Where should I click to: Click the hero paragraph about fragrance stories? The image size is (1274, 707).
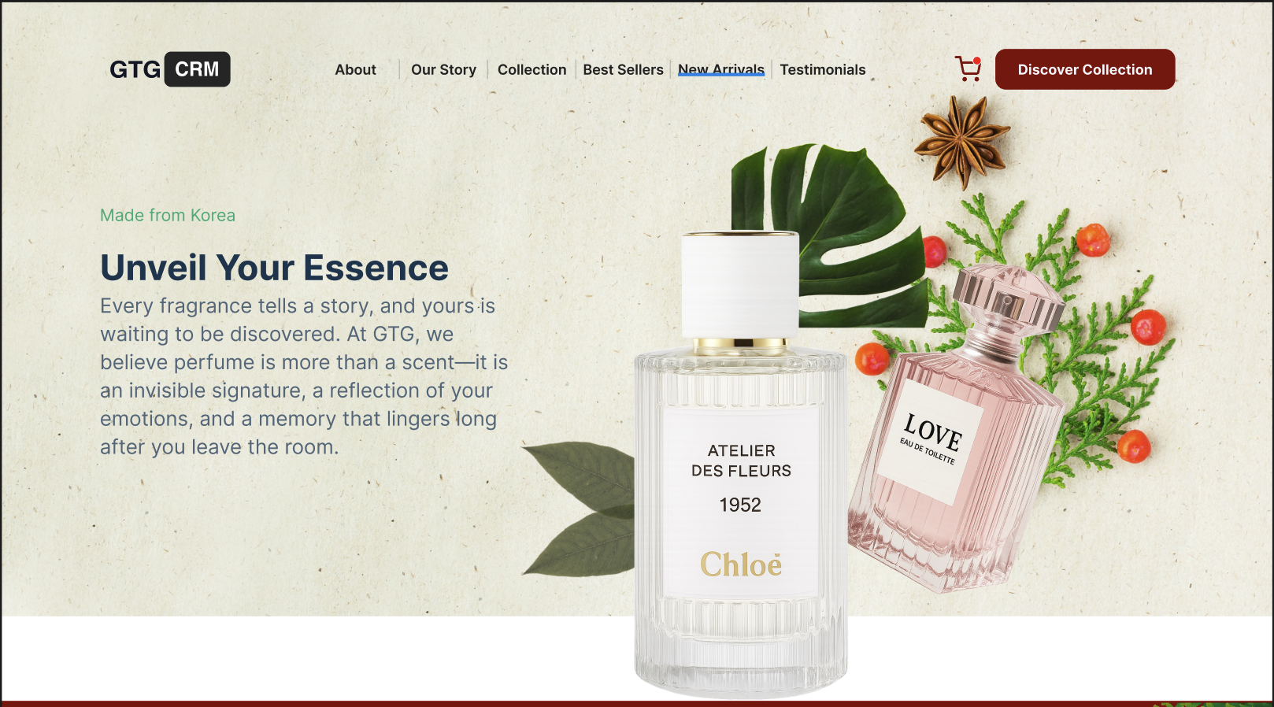(x=304, y=376)
